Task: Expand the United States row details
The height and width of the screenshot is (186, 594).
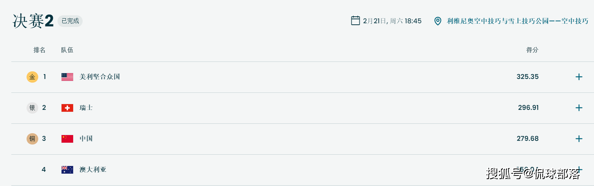Action: [579, 77]
